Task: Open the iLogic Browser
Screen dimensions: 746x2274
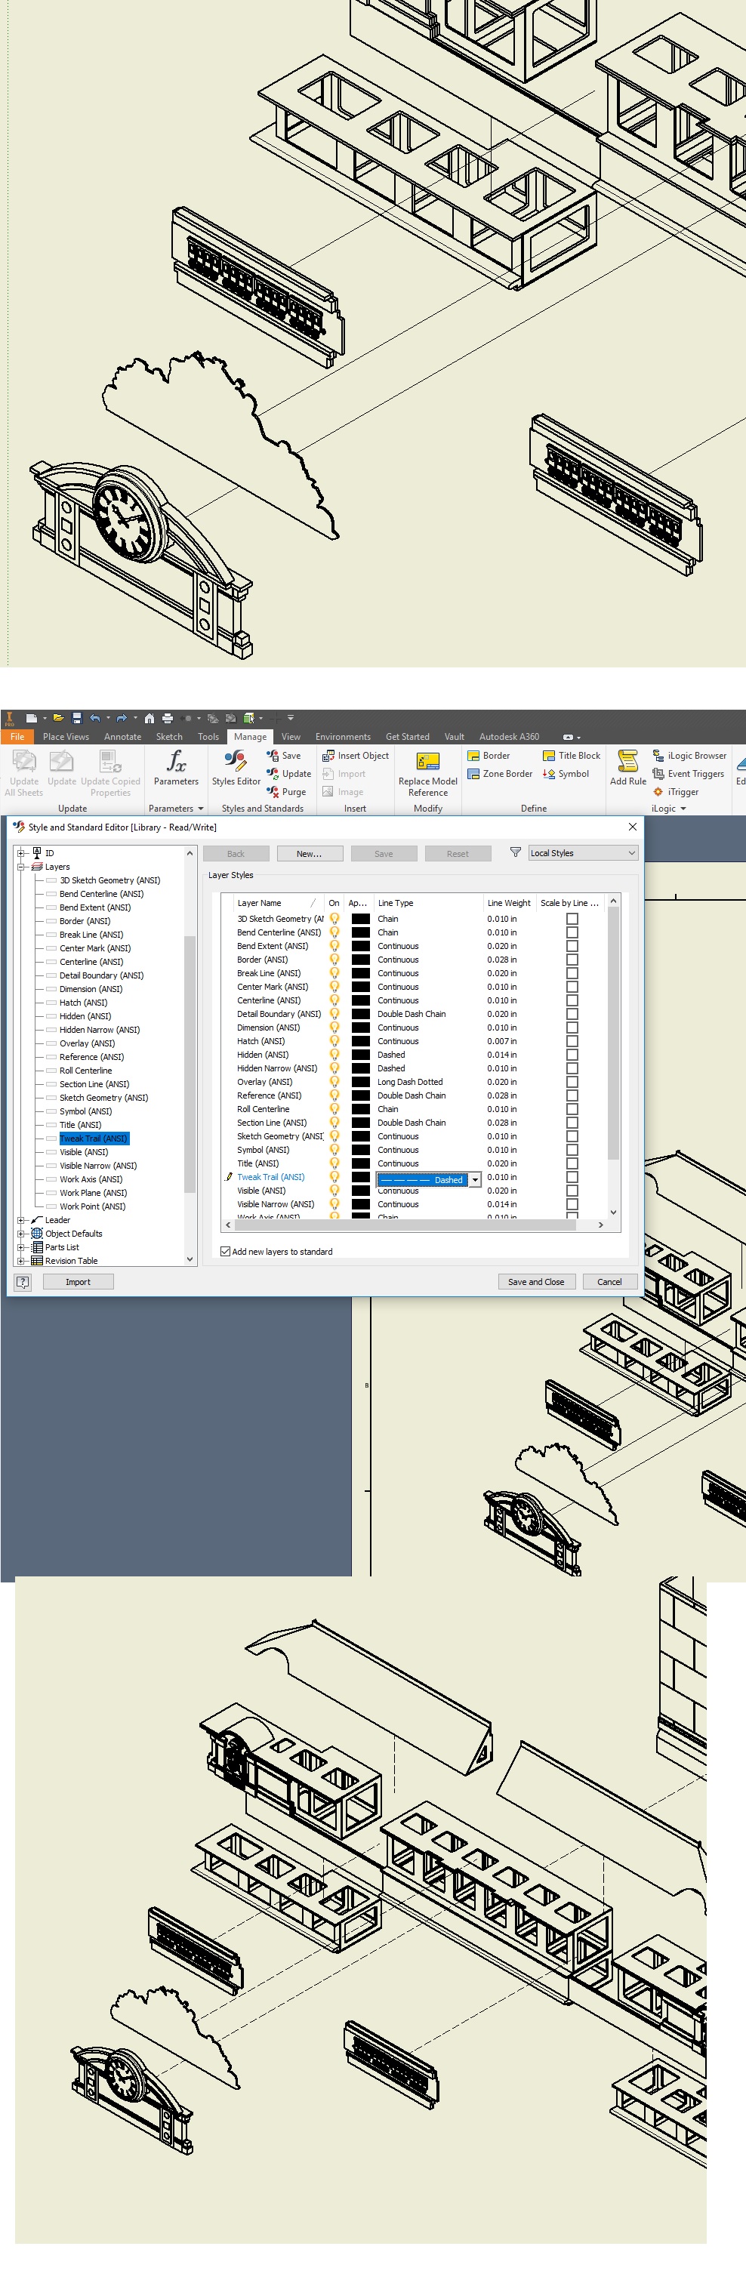Action: (689, 756)
